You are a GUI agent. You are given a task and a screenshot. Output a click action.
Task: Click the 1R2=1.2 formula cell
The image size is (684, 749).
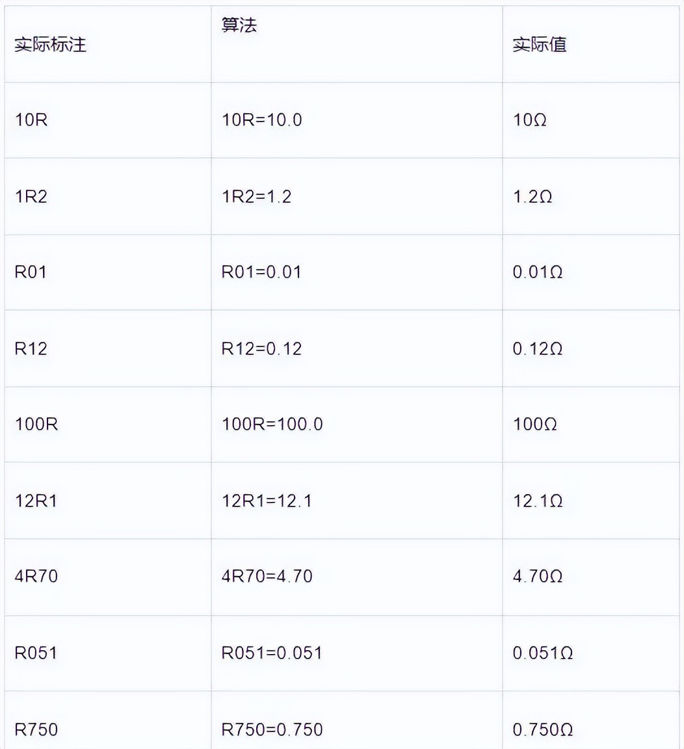point(257,196)
